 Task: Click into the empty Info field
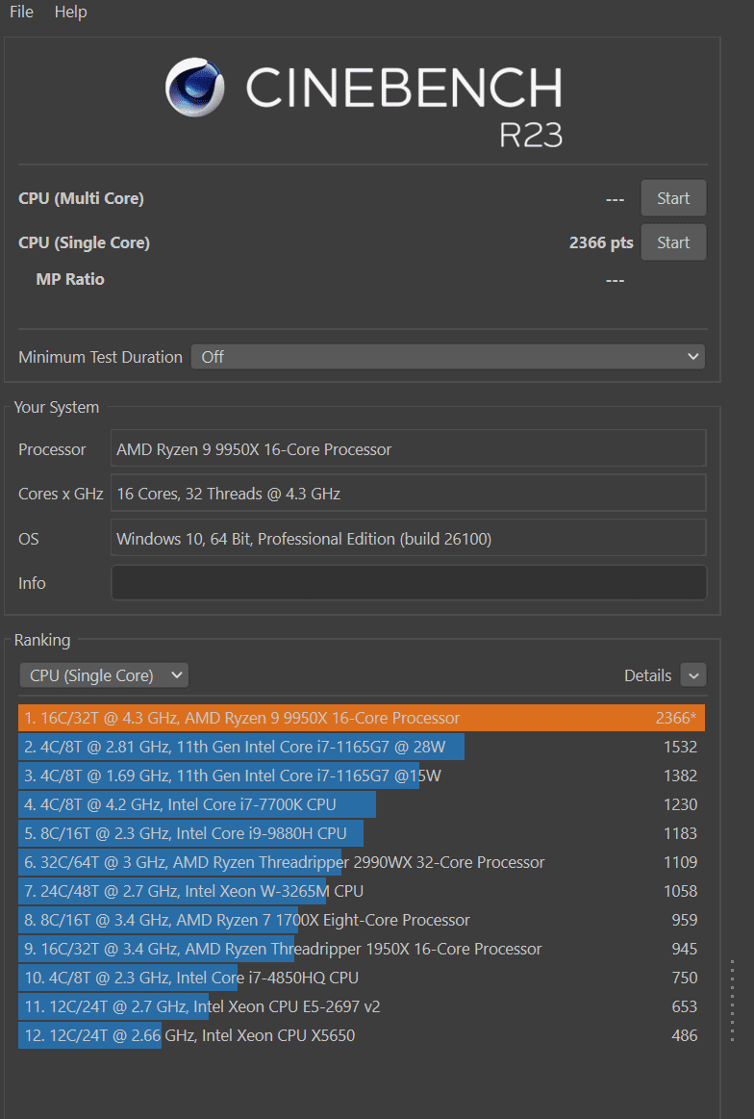(x=408, y=583)
